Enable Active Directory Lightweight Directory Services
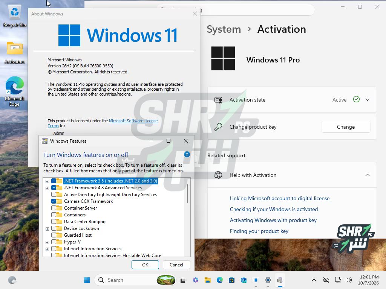This screenshot has height=289, width=386. click(54, 195)
